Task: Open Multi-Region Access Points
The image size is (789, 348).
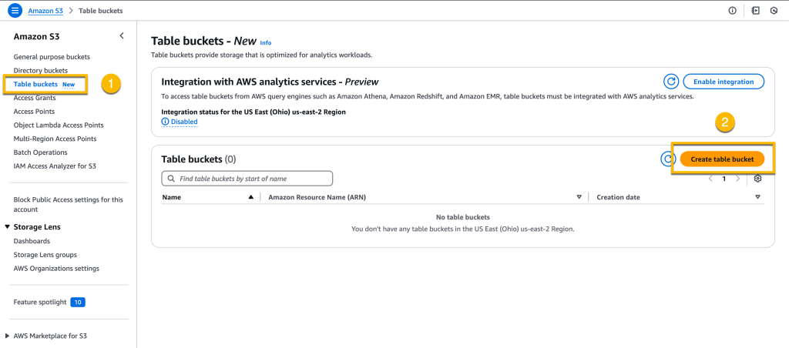Action: click(x=55, y=139)
